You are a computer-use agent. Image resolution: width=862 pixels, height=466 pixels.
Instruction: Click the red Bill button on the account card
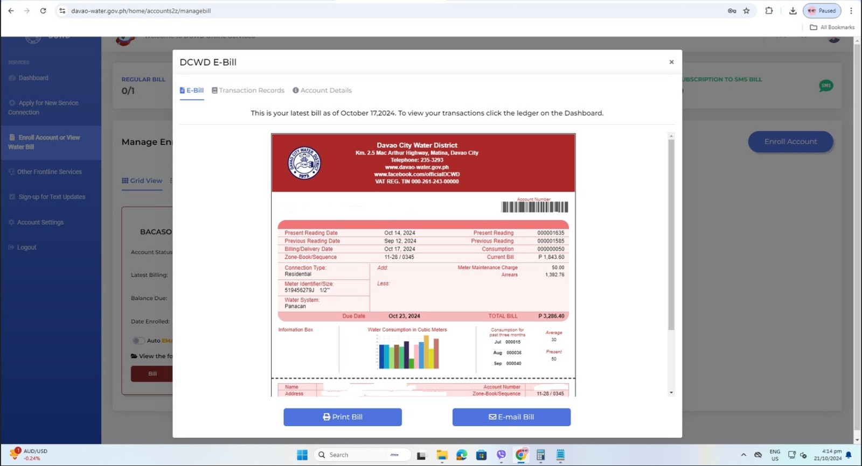point(152,374)
